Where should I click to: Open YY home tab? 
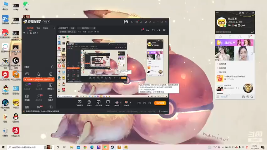click(x=220, y=37)
